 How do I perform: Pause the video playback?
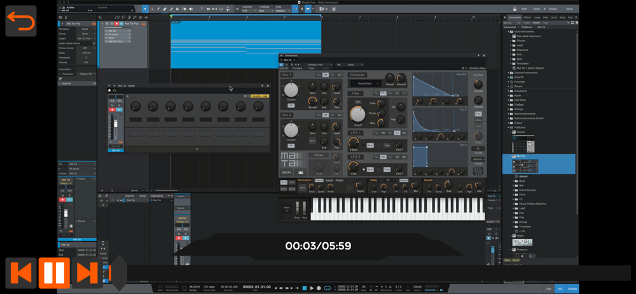[x=54, y=272]
